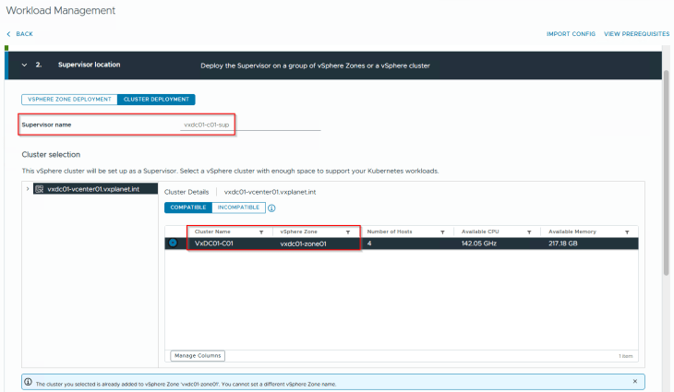The height and width of the screenshot is (392, 674).
Task: Click the vSphere Zone column filter icon
Action: click(x=348, y=232)
